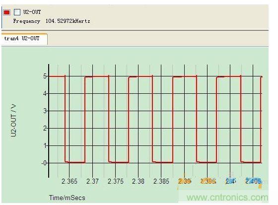Toggle the U2-OUT curve checkbox
This screenshot has width=278, height=205.
click(17, 12)
